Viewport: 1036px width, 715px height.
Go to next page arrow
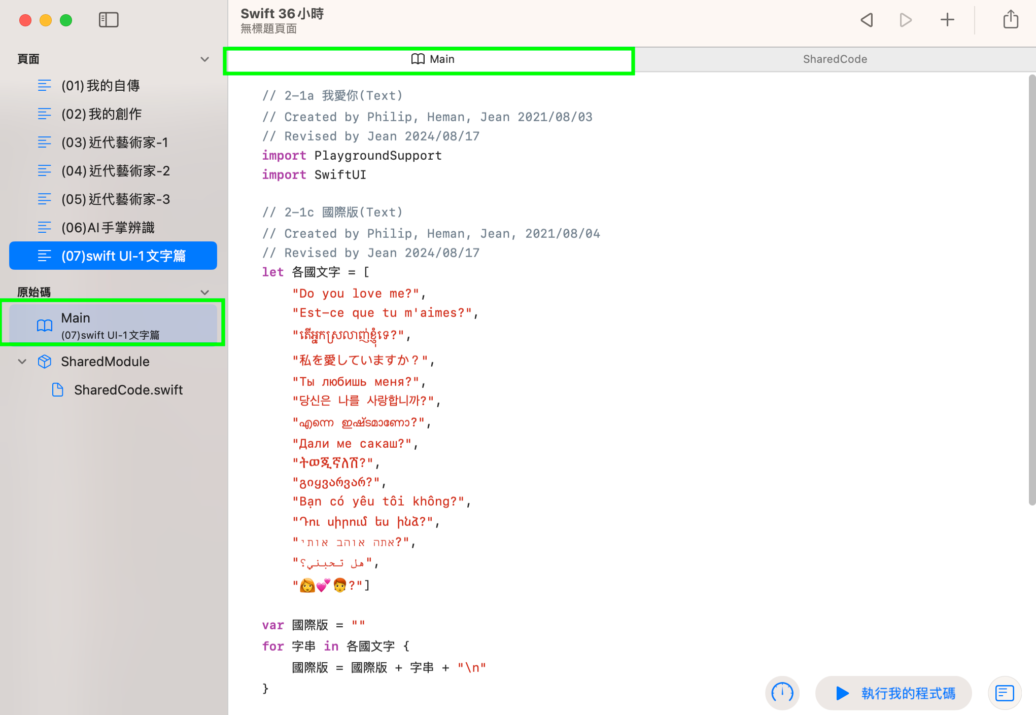[x=906, y=20]
